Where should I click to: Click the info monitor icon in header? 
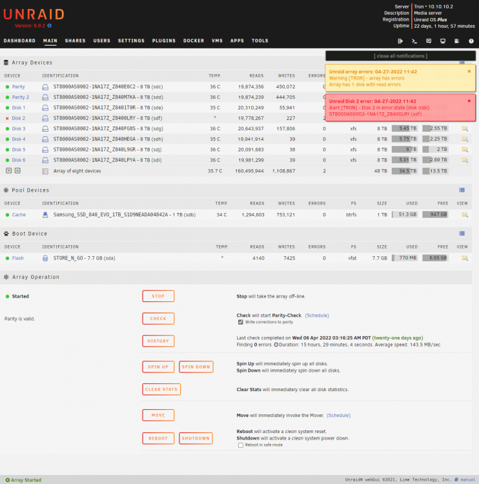pos(443,41)
